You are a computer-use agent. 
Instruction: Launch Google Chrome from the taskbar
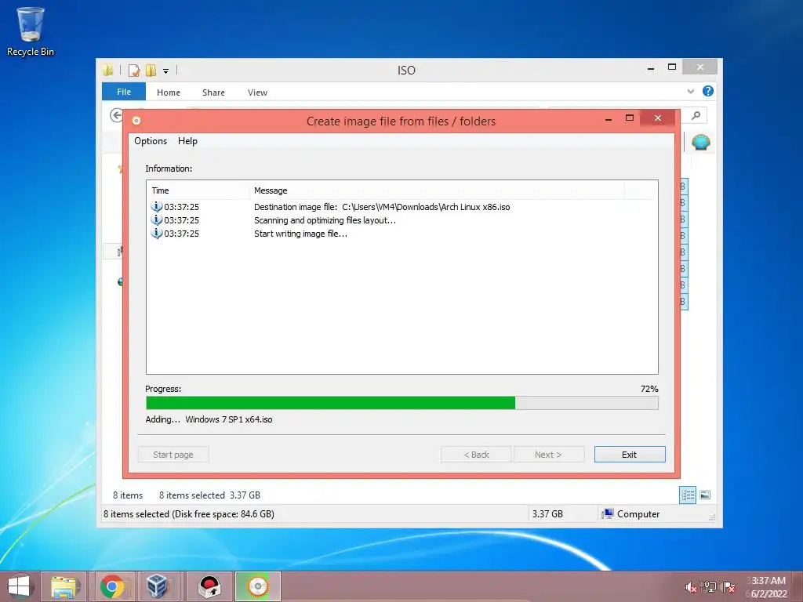[x=112, y=586]
